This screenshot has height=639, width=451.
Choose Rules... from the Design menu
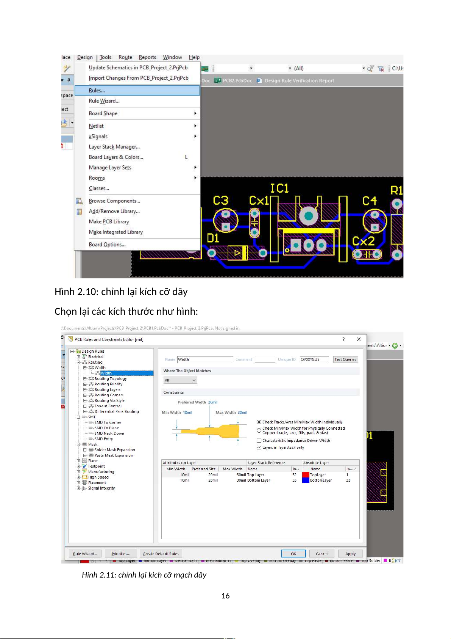(97, 91)
